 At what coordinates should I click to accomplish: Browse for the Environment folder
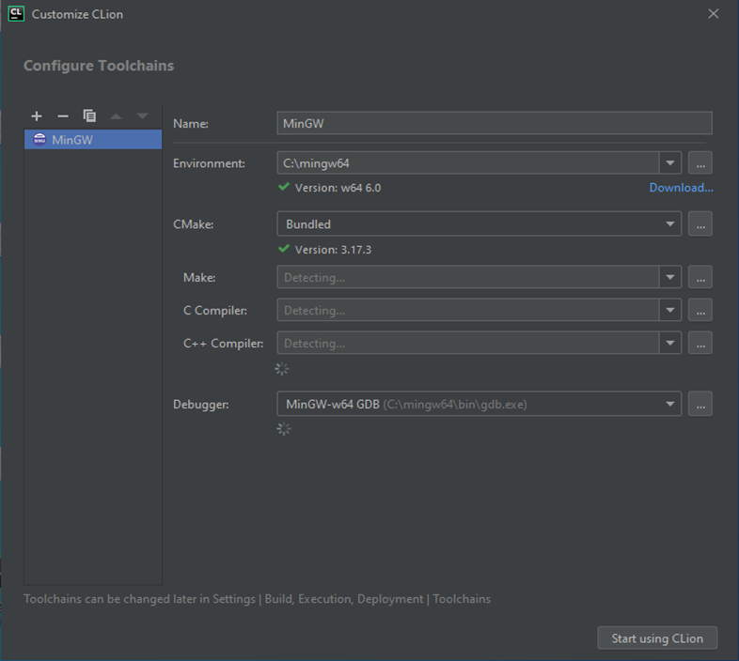coord(700,162)
